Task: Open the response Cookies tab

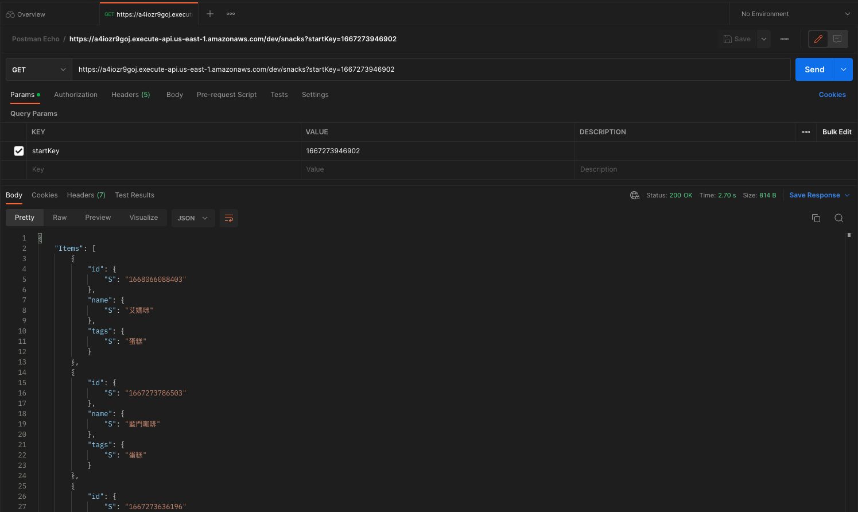Action: point(45,195)
